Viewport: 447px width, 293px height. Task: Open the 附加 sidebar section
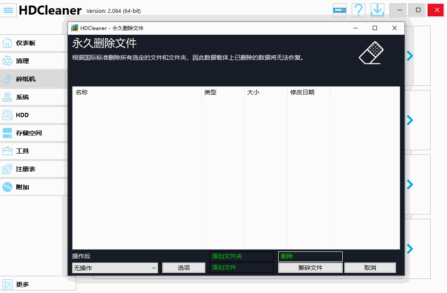pos(33,187)
